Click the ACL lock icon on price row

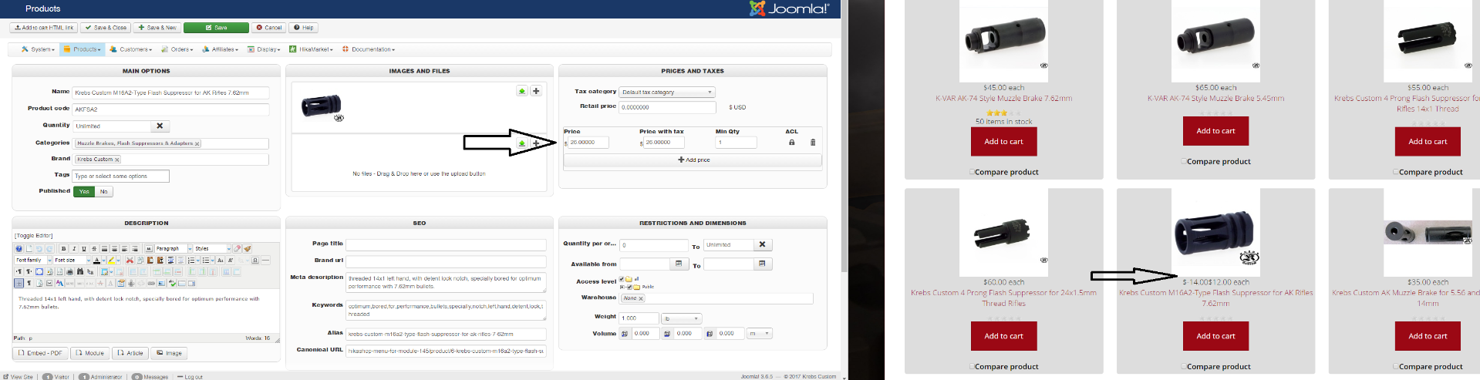pyautogui.click(x=791, y=143)
